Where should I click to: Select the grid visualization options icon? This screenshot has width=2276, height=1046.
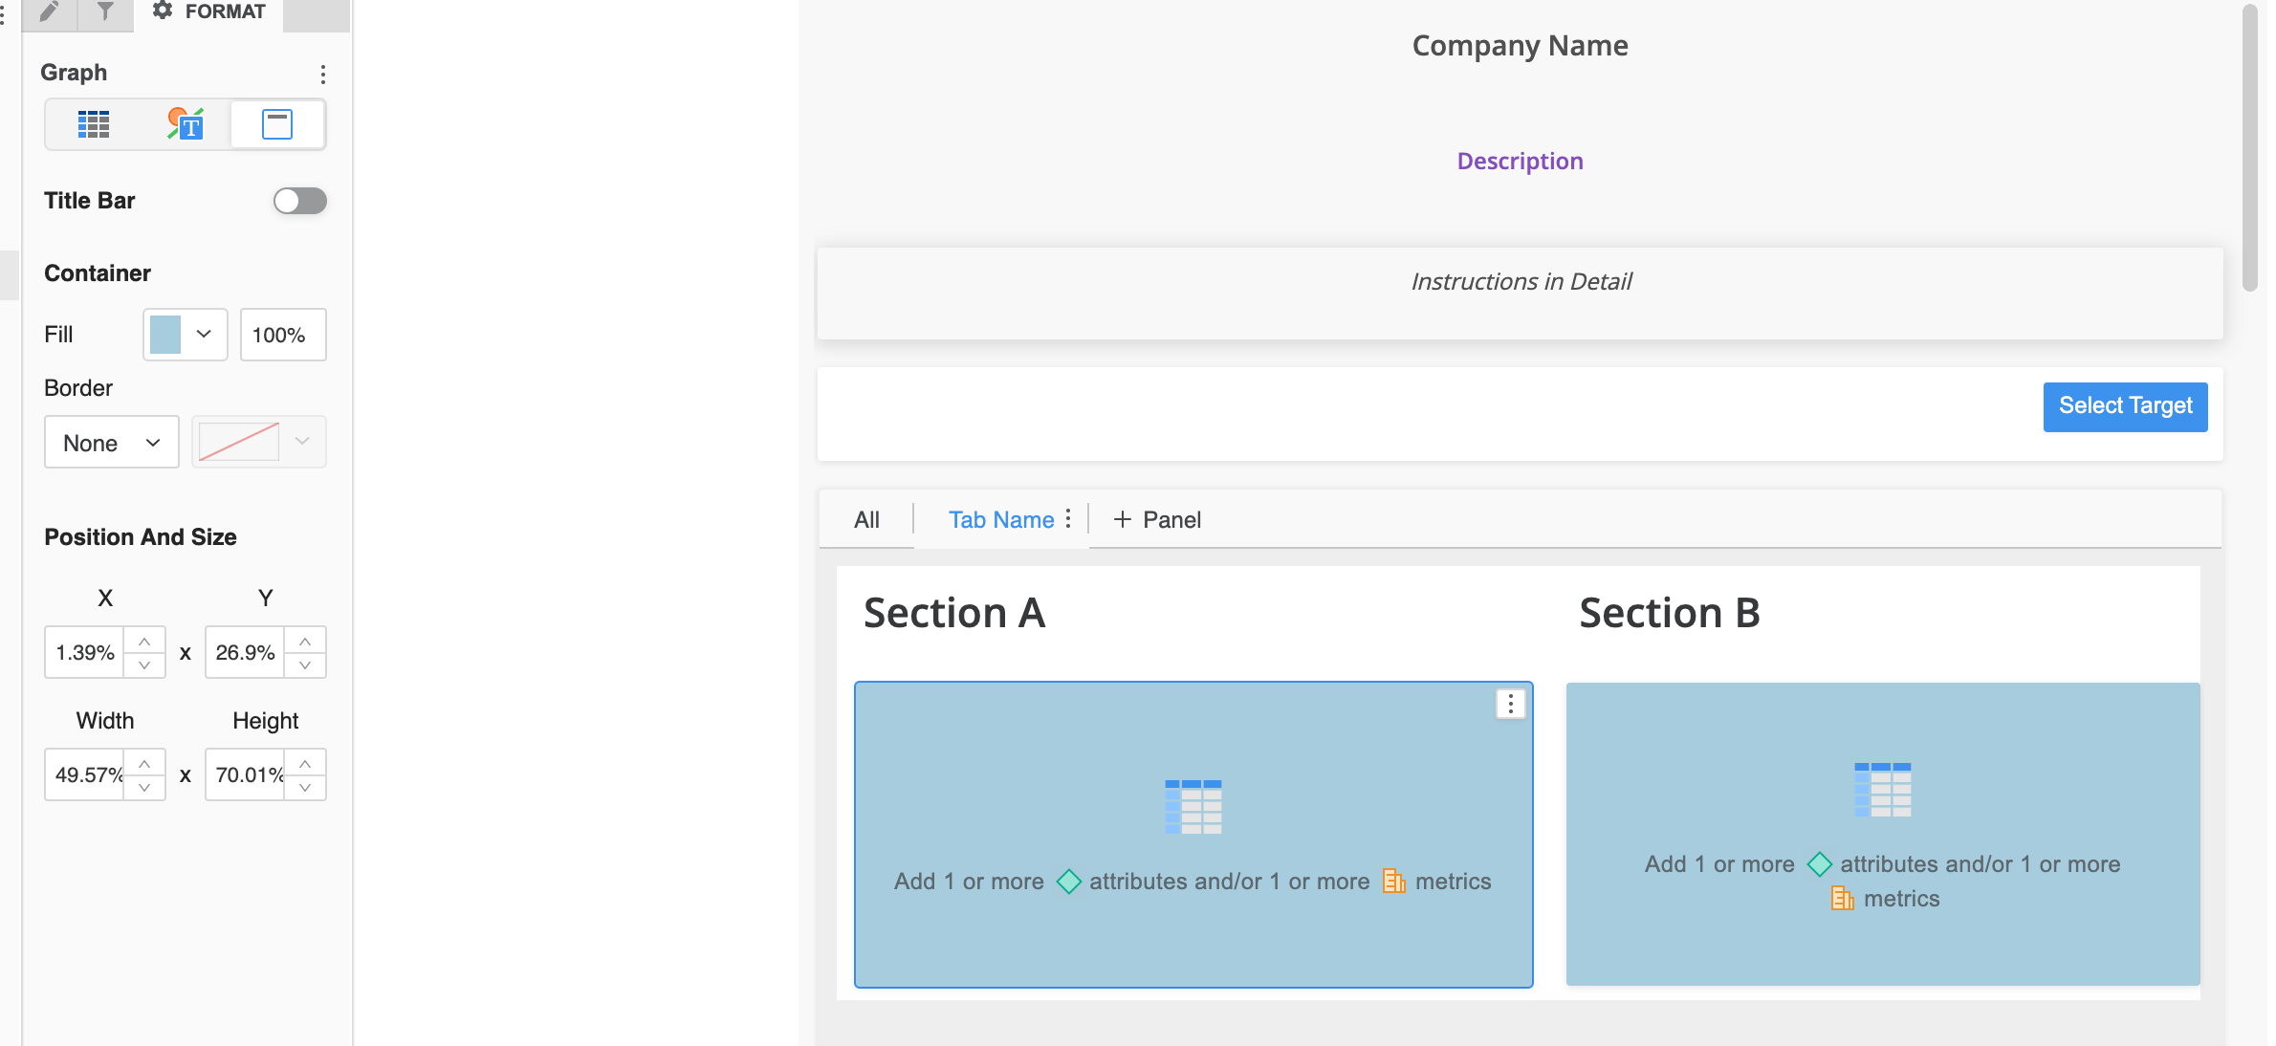93,124
